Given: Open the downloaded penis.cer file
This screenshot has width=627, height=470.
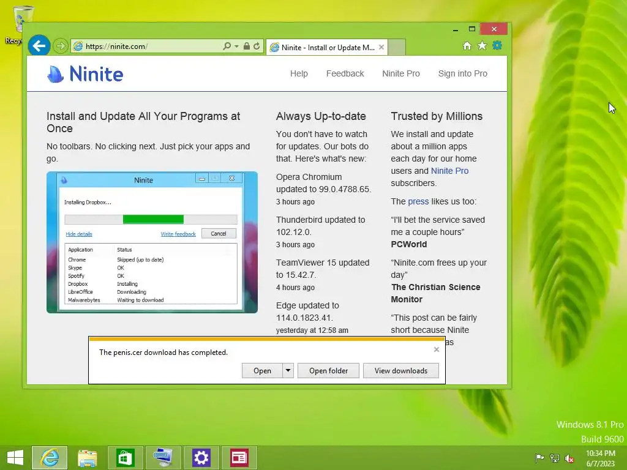Looking at the screenshot, I should (262, 370).
